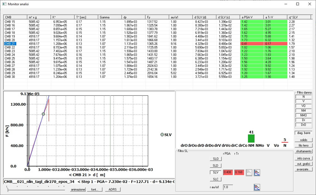Screen dimensions: 316x195
Task: Click the SLV legend marker
Action: [162, 135]
